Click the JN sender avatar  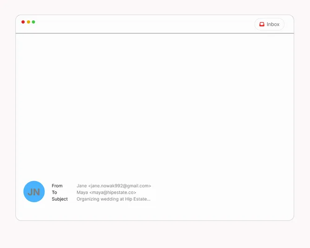point(34,192)
